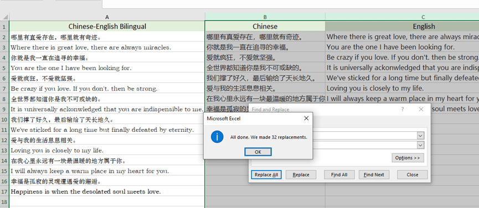The image size is (479, 208).
Task: Click the Replace All button
Action: (266, 175)
